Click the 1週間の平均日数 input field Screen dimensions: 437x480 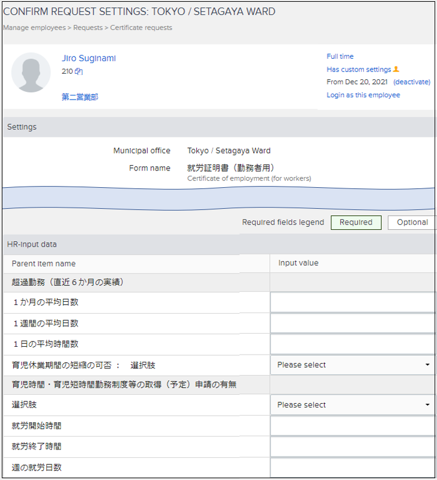[353, 323]
